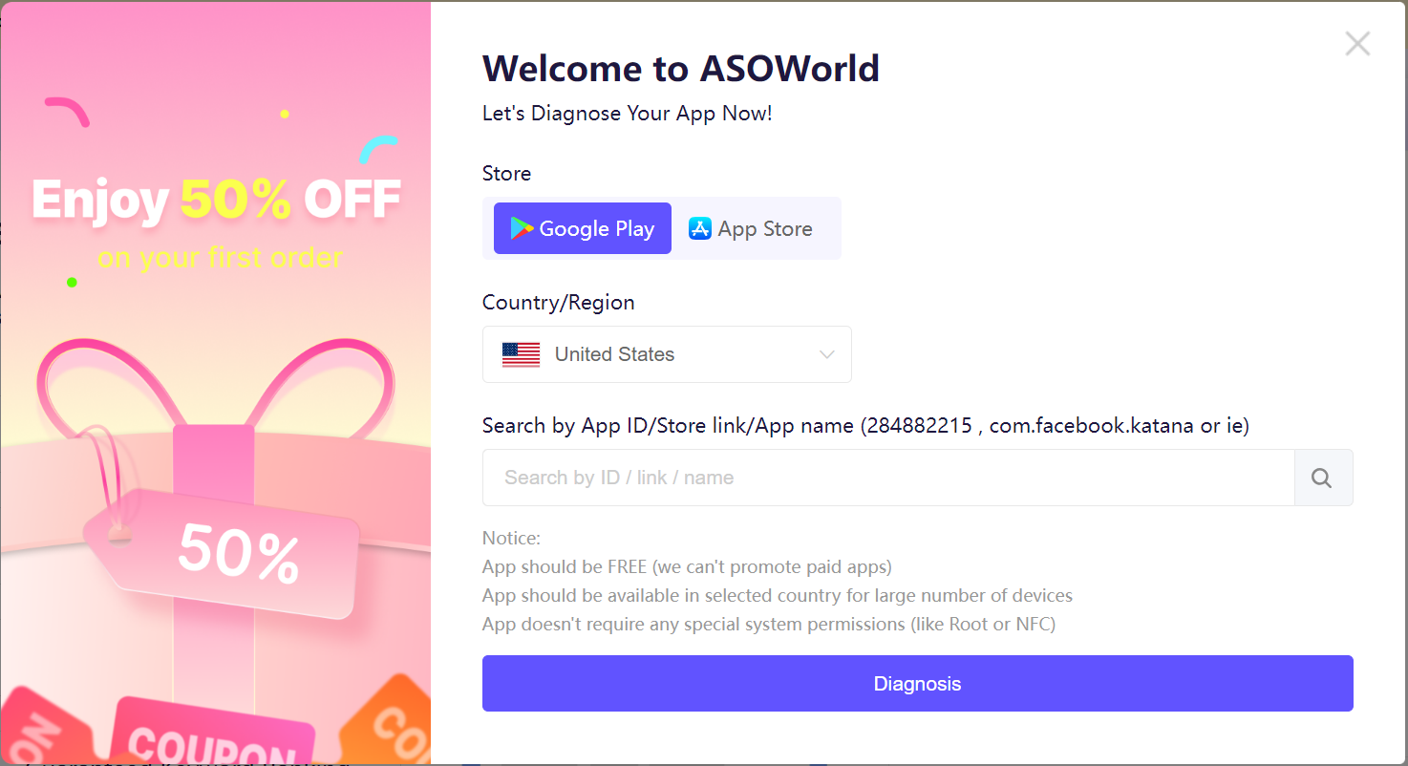Click the 'App should be FREE' notice line
Image resolution: width=1408 pixels, height=766 pixels.
[687, 567]
